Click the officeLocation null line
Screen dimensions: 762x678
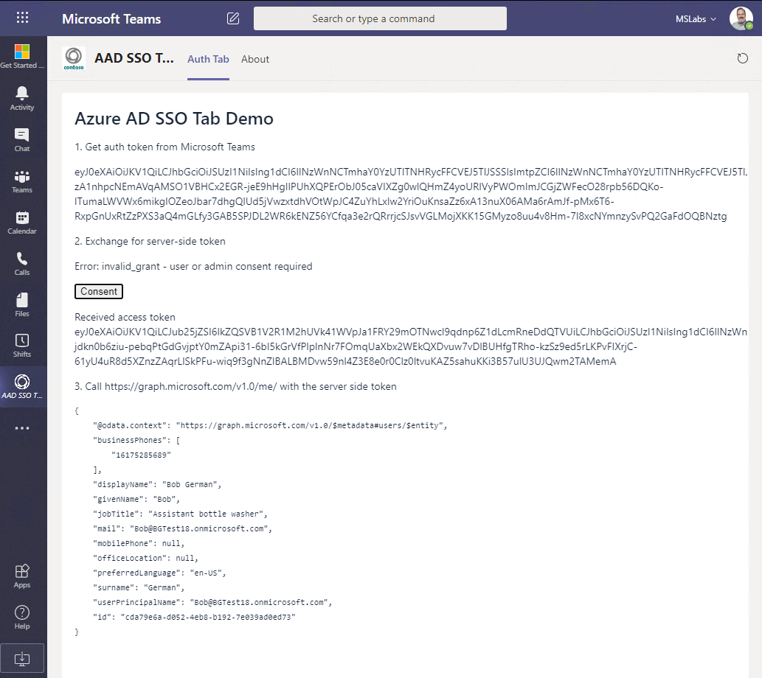pos(146,559)
